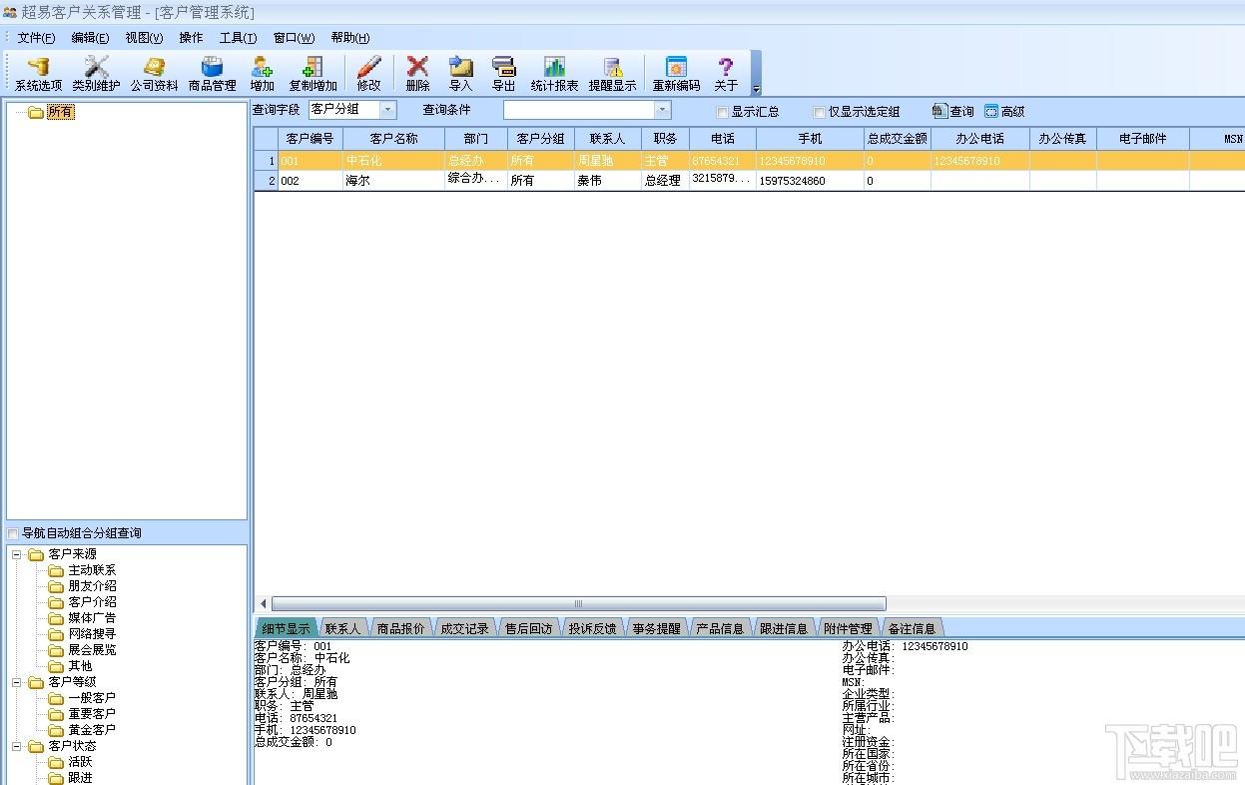Click the 查询条件 input field
This screenshot has height=785, width=1245.
click(x=579, y=110)
